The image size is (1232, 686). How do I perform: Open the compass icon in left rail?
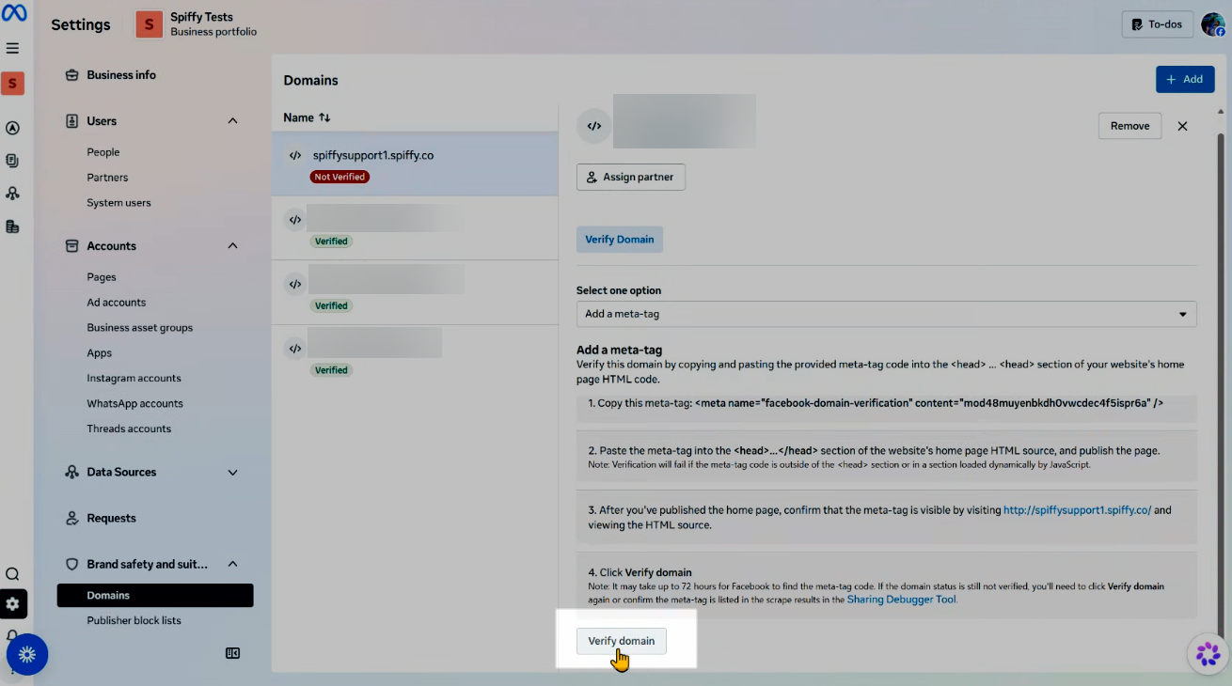(x=12, y=129)
